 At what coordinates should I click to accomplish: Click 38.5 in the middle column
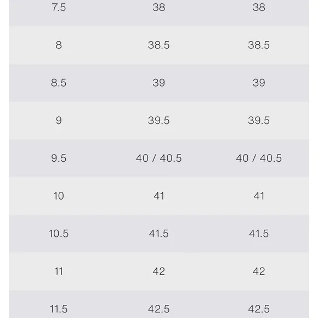158,45
